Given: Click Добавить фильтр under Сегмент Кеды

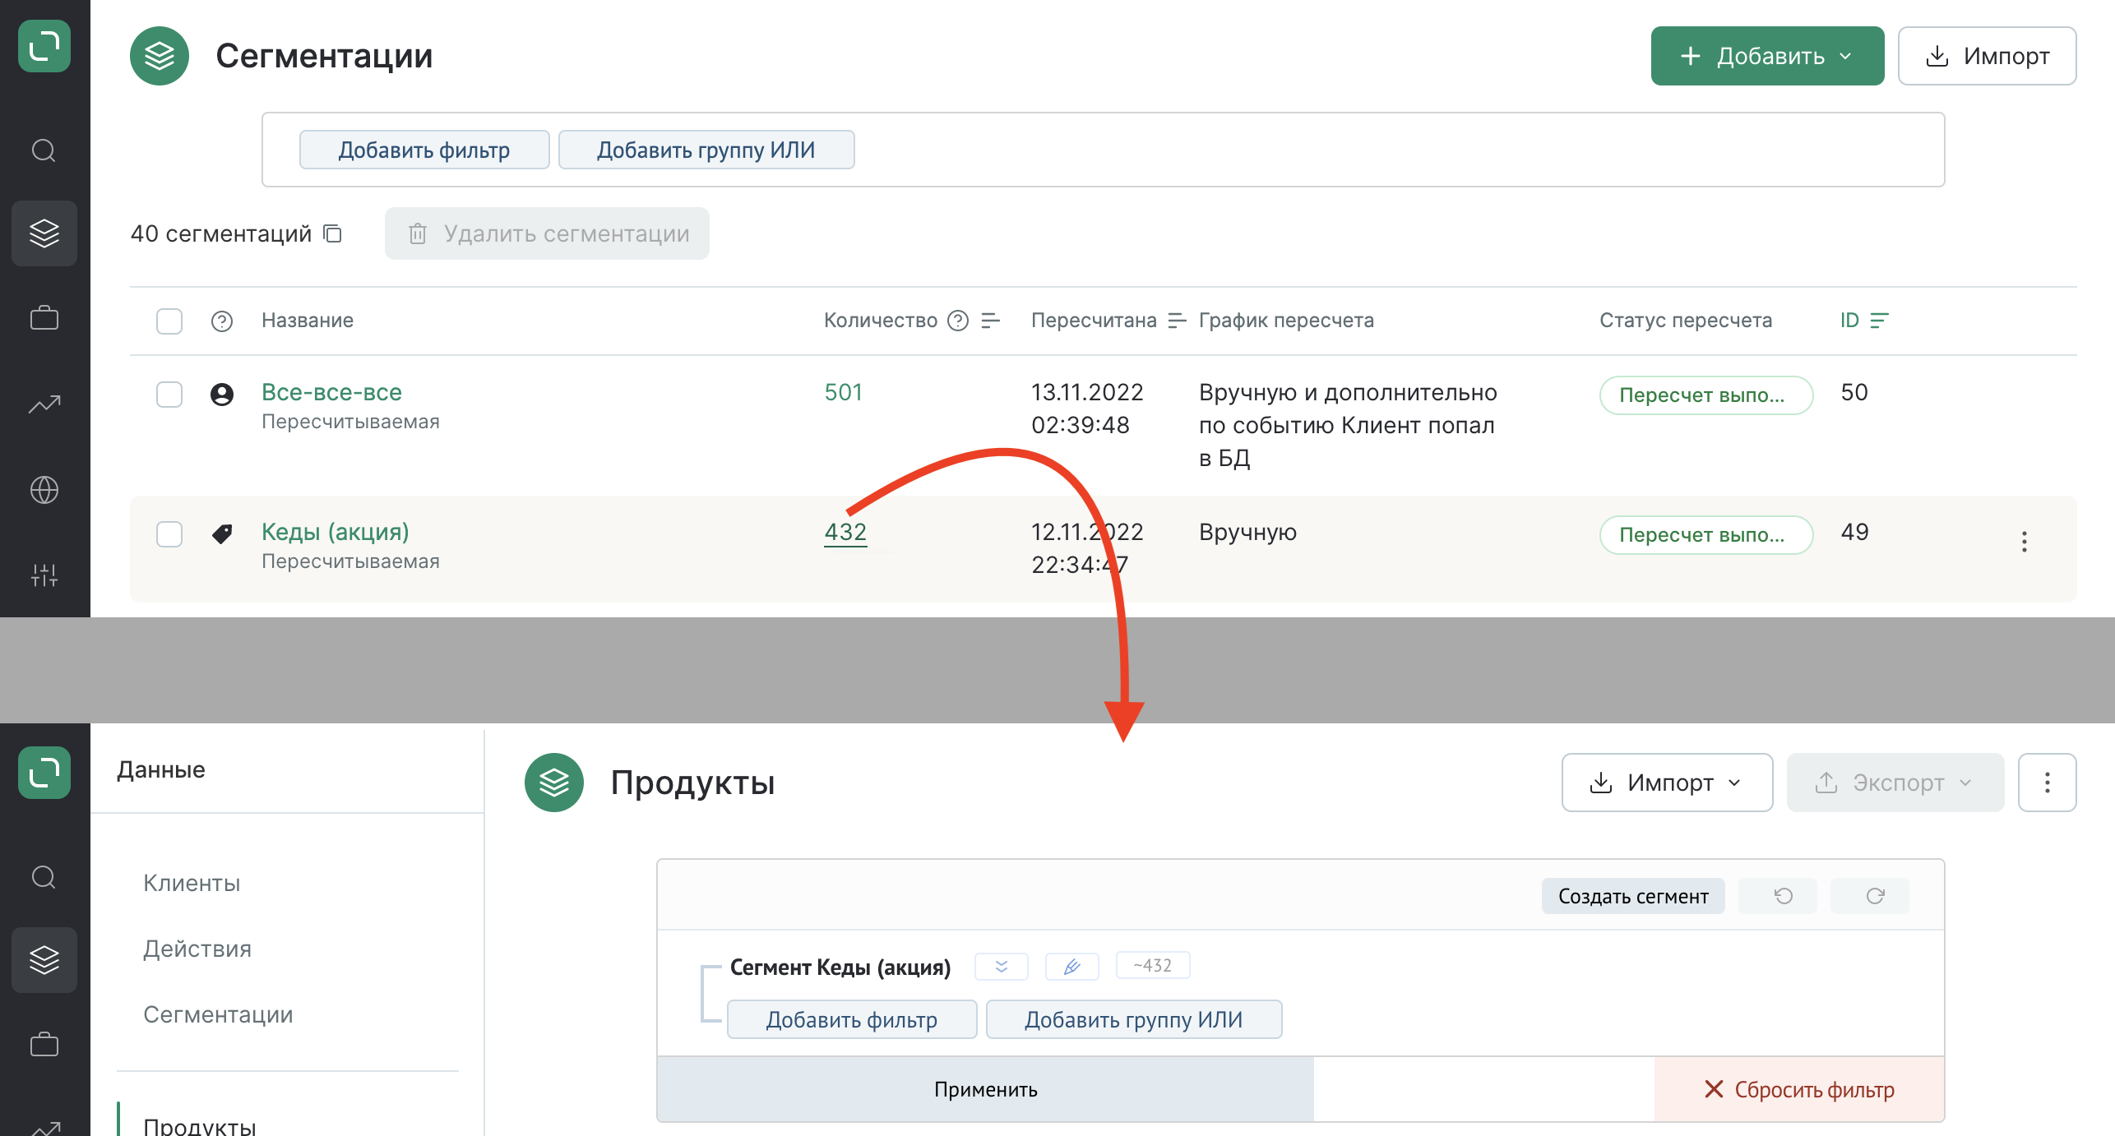Looking at the screenshot, I should (x=852, y=1019).
